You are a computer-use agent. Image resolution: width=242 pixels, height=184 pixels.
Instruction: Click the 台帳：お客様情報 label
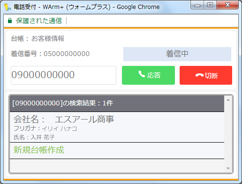pyautogui.click(x=38, y=39)
